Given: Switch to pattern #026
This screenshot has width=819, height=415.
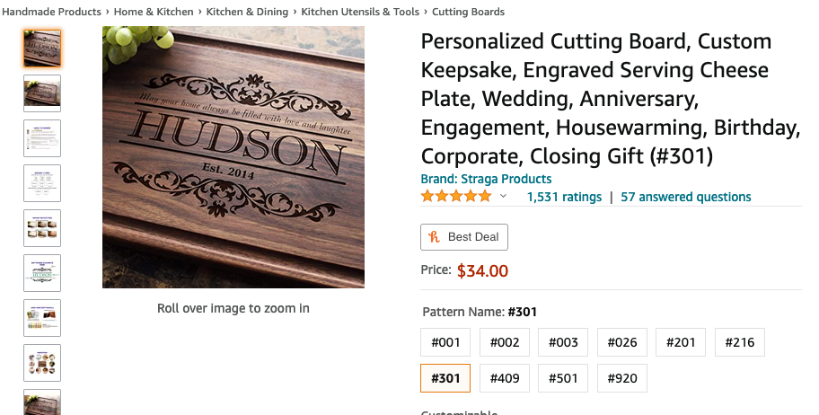Looking at the screenshot, I should tap(622, 342).
